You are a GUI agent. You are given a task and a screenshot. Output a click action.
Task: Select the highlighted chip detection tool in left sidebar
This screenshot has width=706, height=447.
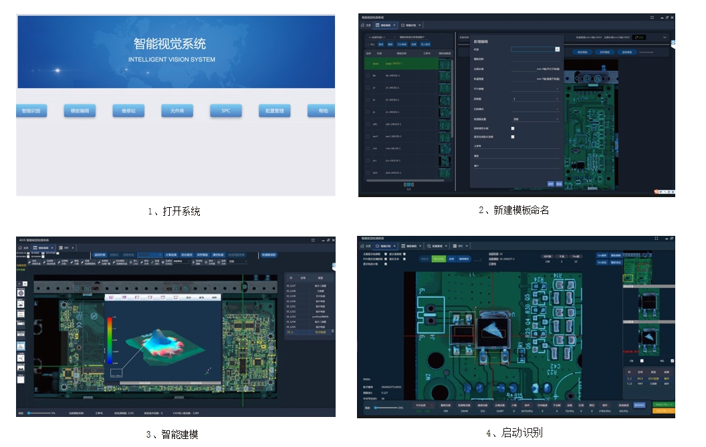tap(21, 346)
